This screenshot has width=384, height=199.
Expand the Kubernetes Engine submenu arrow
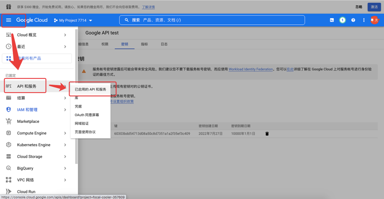tap(65, 145)
